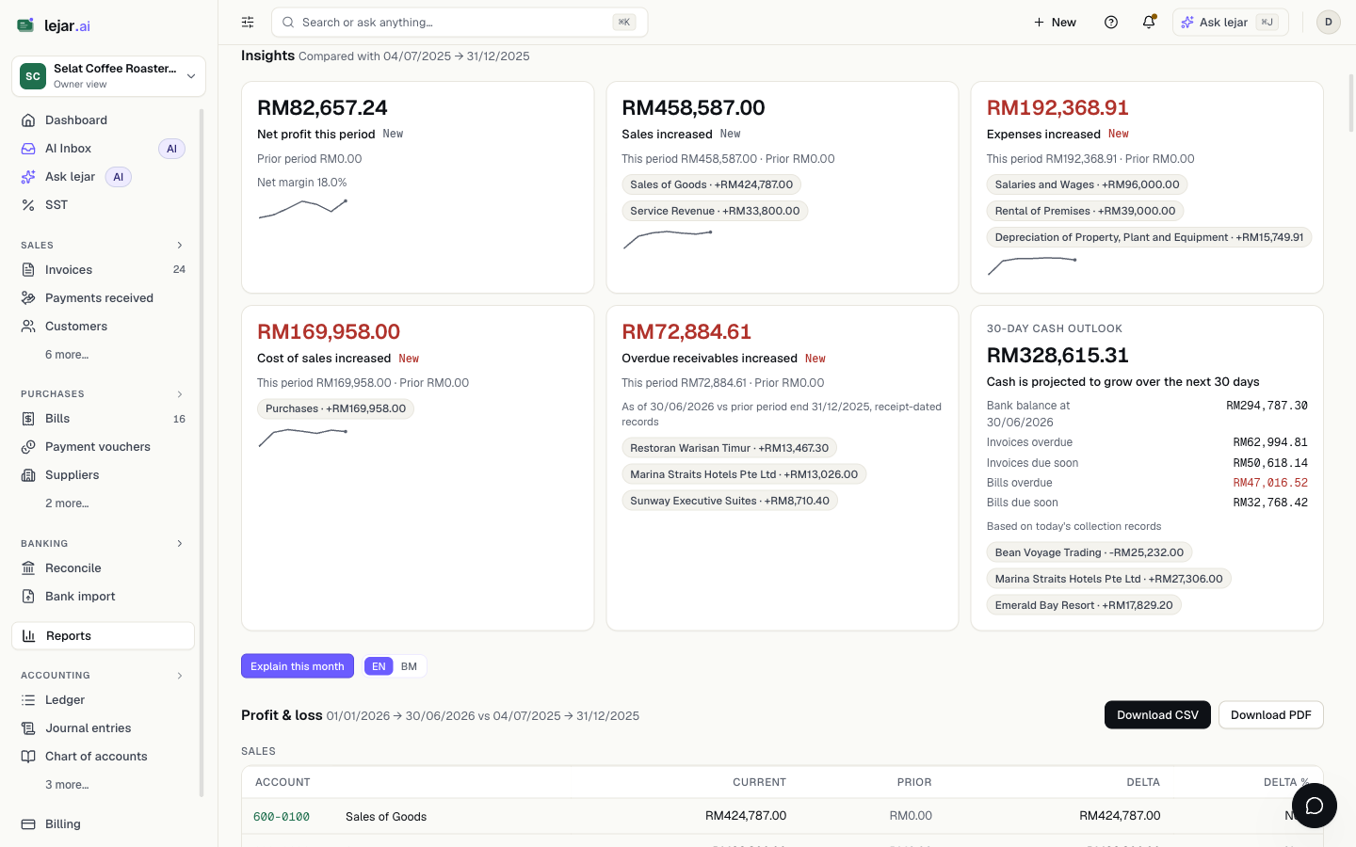Switch language toggle to BM
This screenshot has width=1356, height=847.
click(x=409, y=666)
